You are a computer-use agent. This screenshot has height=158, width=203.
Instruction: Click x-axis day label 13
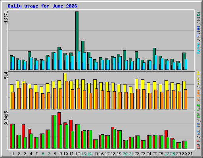click(x=84, y=154)
